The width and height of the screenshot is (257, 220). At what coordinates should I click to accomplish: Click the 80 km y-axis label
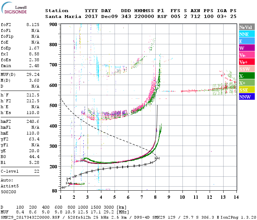(54, 191)
